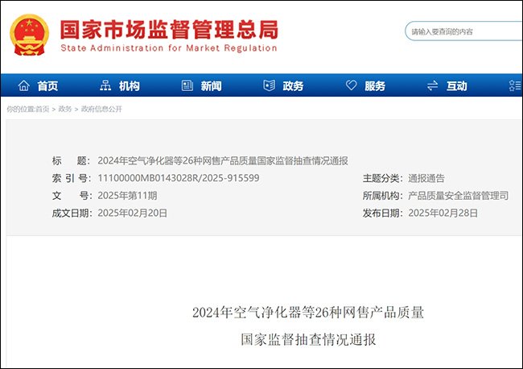The width and height of the screenshot is (523, 369).
Task: Click the home icon beside 首页
Action: 23,85
